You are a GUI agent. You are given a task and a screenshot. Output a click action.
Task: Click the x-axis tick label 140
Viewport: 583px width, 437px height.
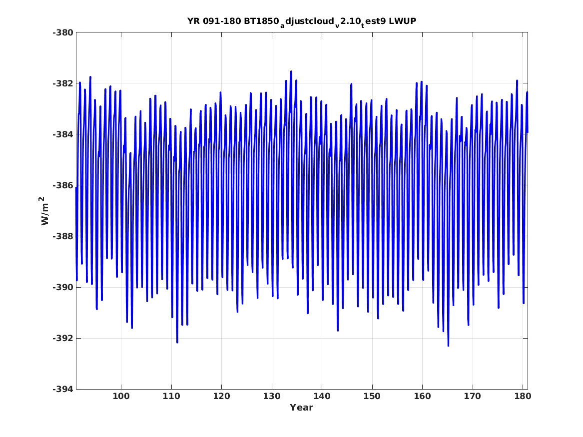[x=322, y=396]
